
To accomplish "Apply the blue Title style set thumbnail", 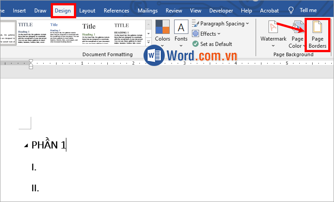I will click(64, 33).
